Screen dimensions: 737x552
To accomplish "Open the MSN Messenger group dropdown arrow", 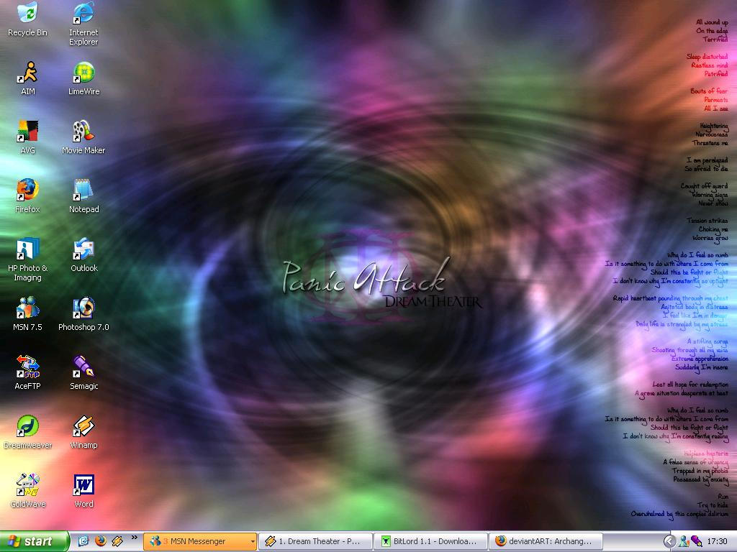I will pyautogui.click(x=253, y=541).
